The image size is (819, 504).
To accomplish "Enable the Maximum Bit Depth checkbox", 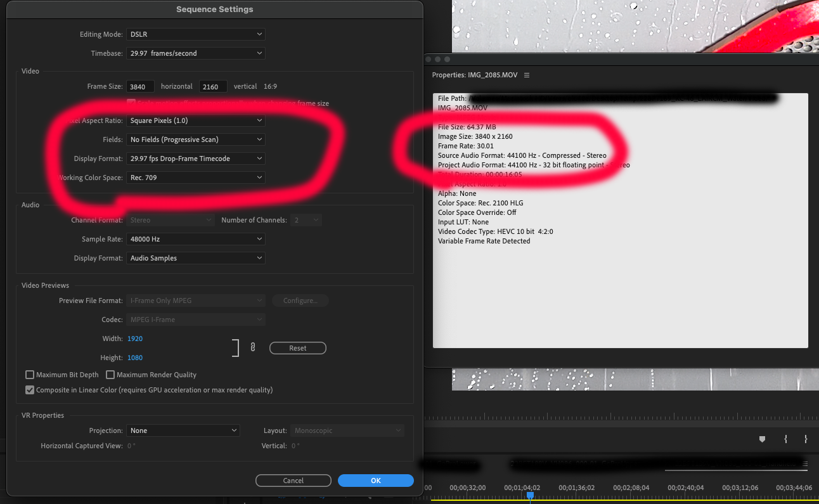I will 30,375.
